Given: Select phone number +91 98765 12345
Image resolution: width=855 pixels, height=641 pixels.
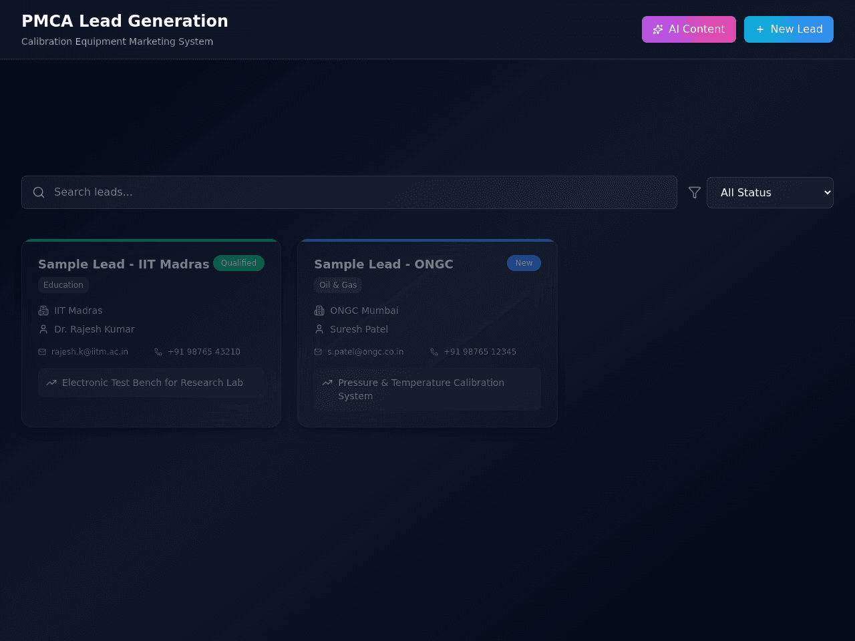Looking at the screenshot, I should pyautogui.click(x=480, y=352).
